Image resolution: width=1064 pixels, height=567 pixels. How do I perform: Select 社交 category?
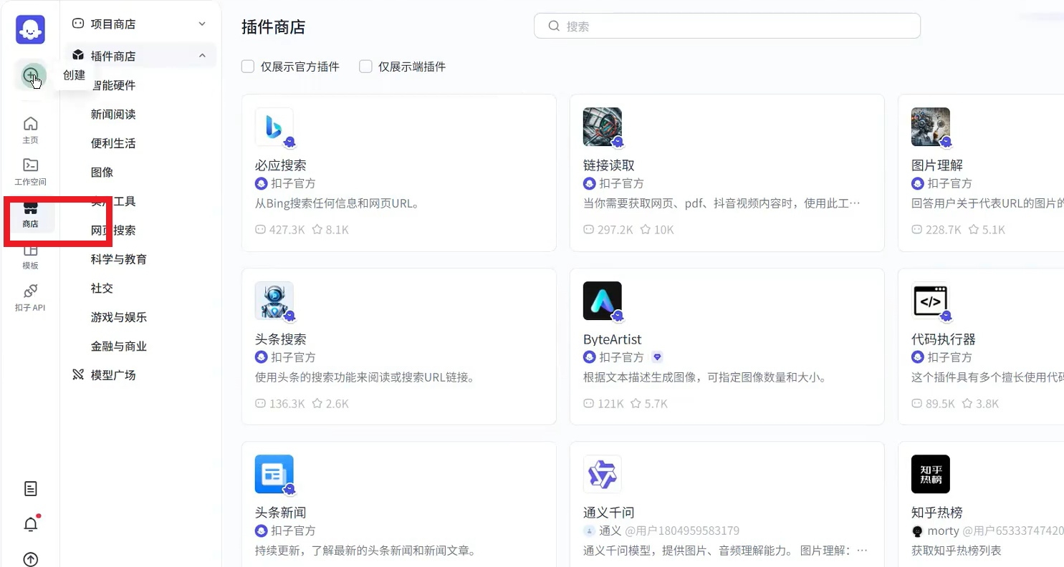(x=102, y=289)
